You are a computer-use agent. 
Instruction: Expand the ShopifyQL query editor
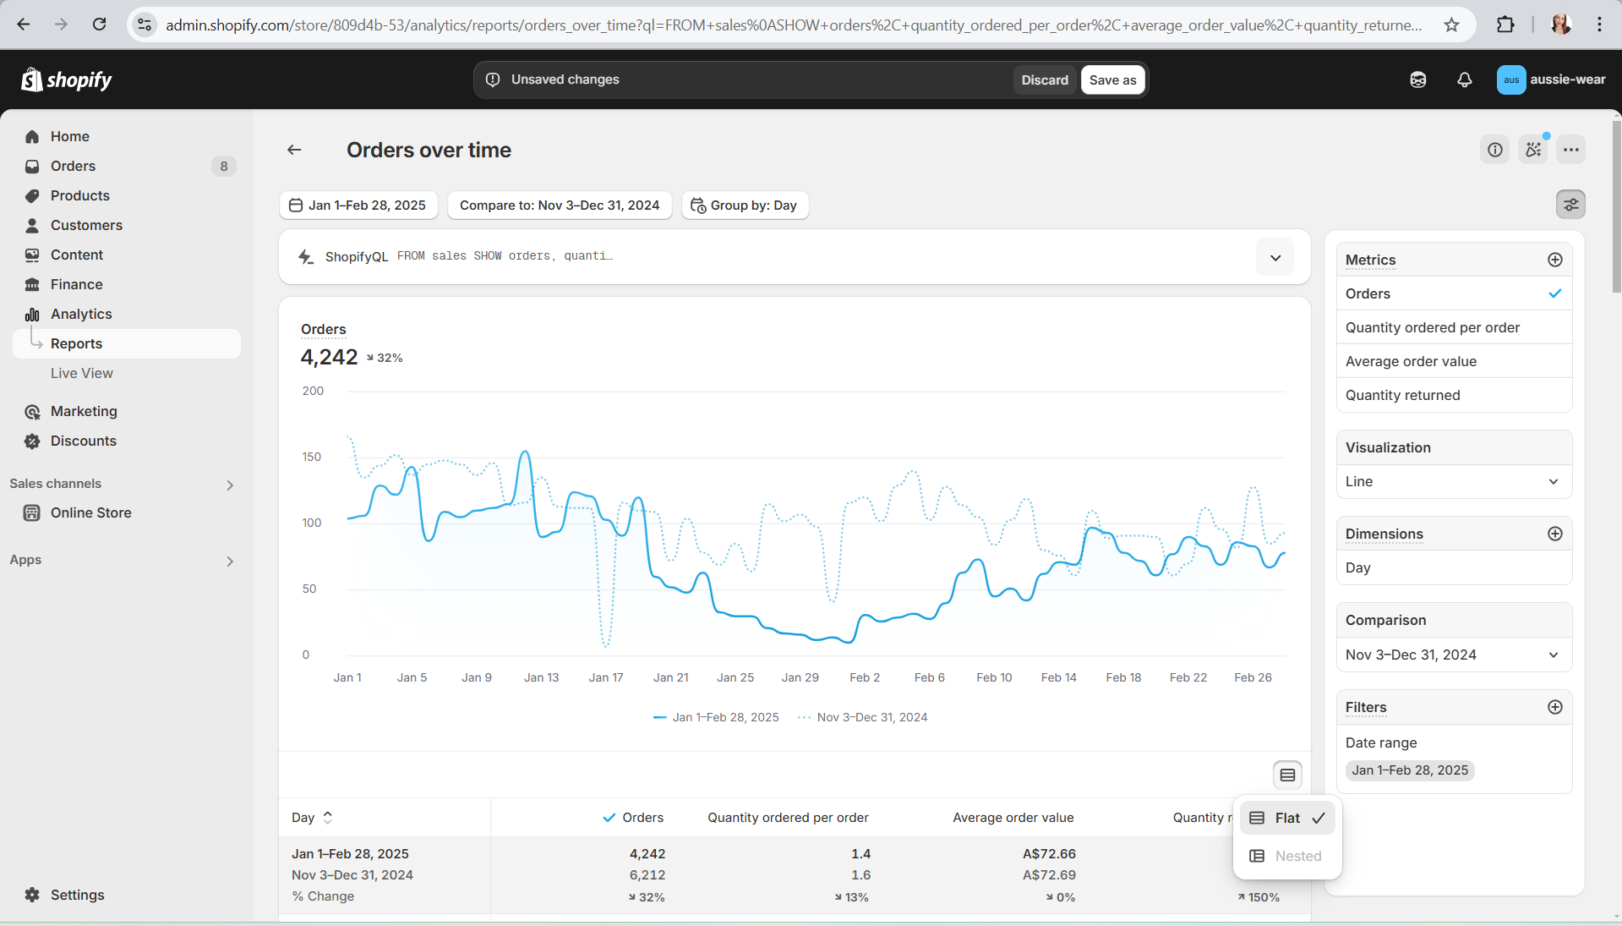tap(1275, 257)
